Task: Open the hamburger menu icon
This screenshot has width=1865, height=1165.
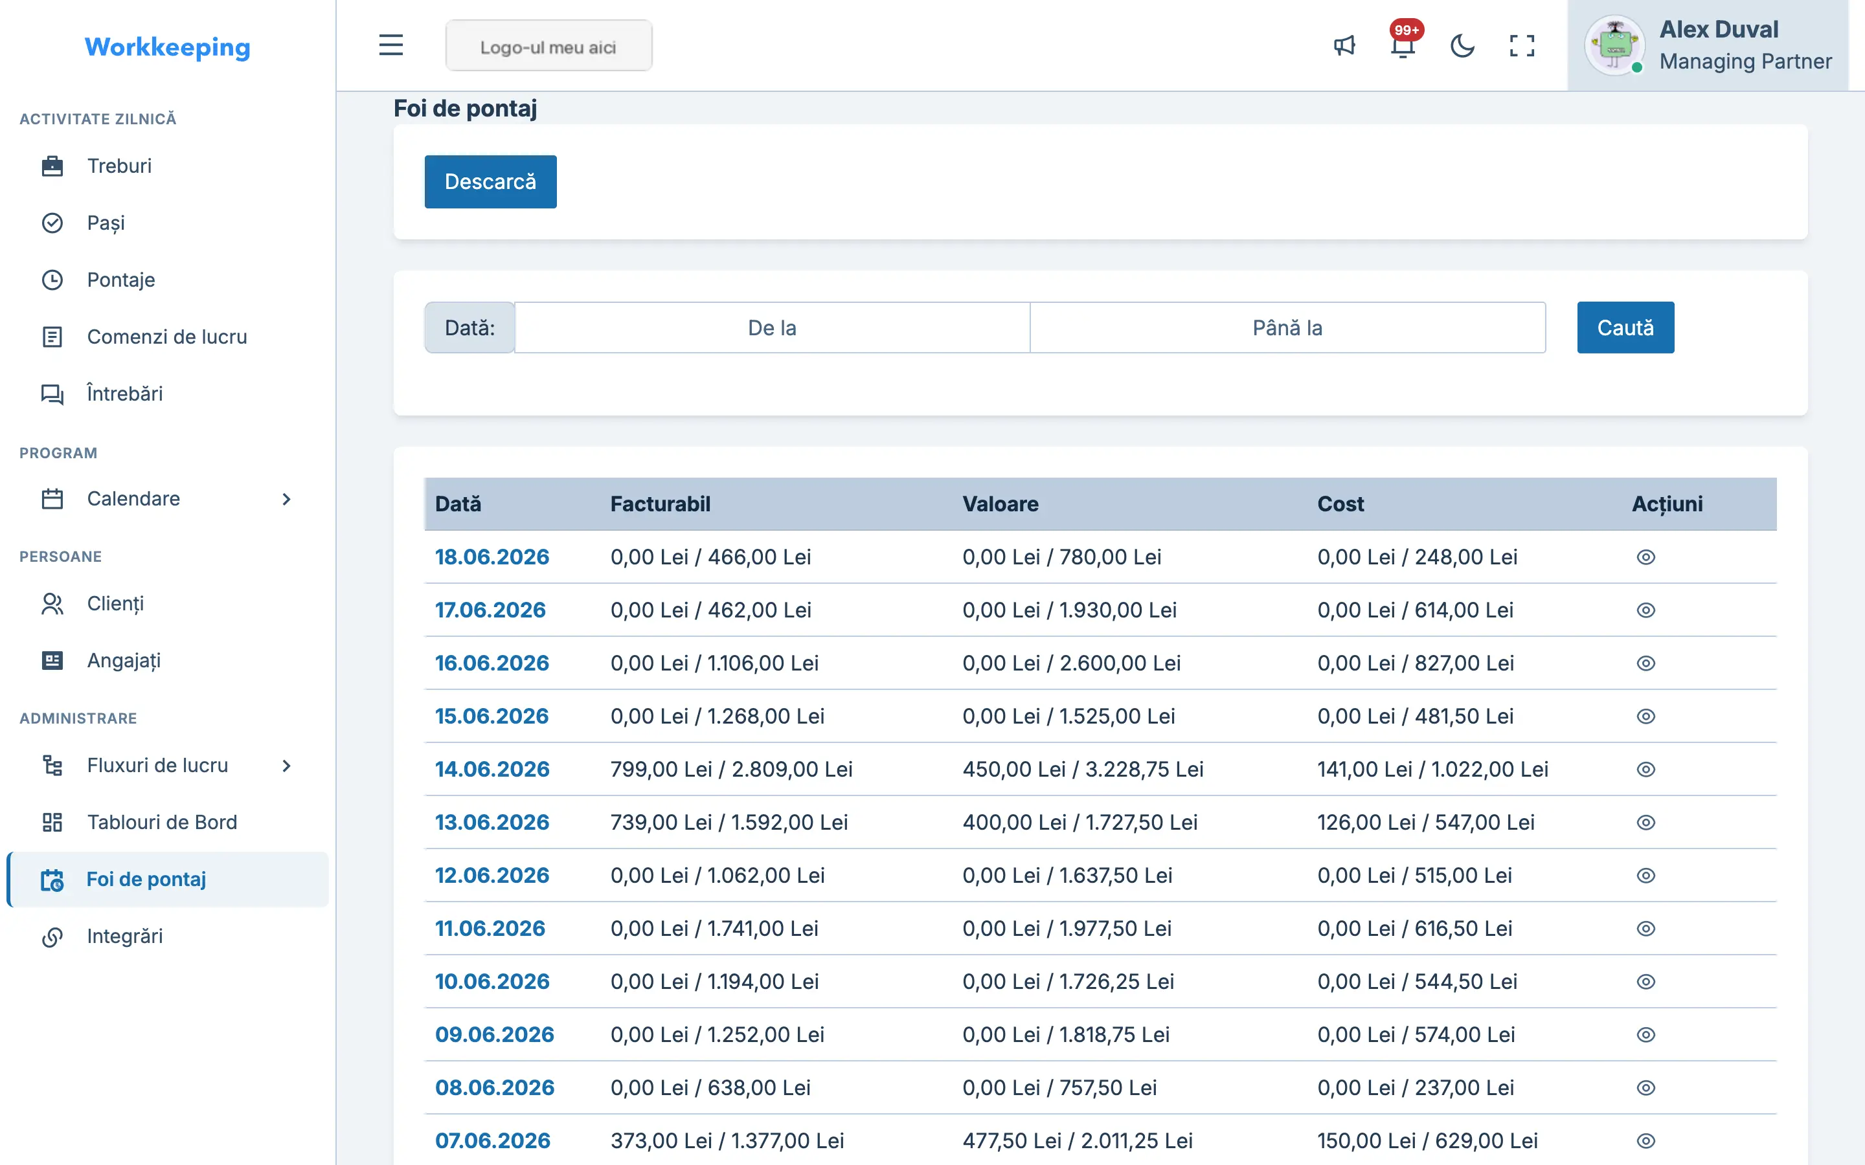Action: [390, 45]
